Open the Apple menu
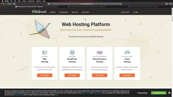Screen dimensions: 173x97 click(x=2, y=1)
